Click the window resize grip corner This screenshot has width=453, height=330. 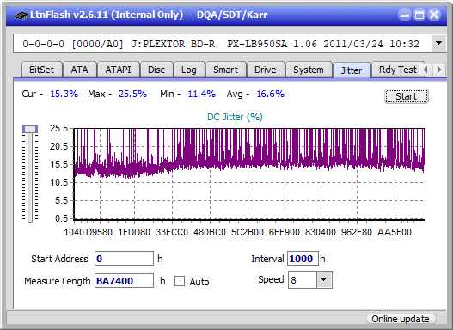[x=442, y=319]
